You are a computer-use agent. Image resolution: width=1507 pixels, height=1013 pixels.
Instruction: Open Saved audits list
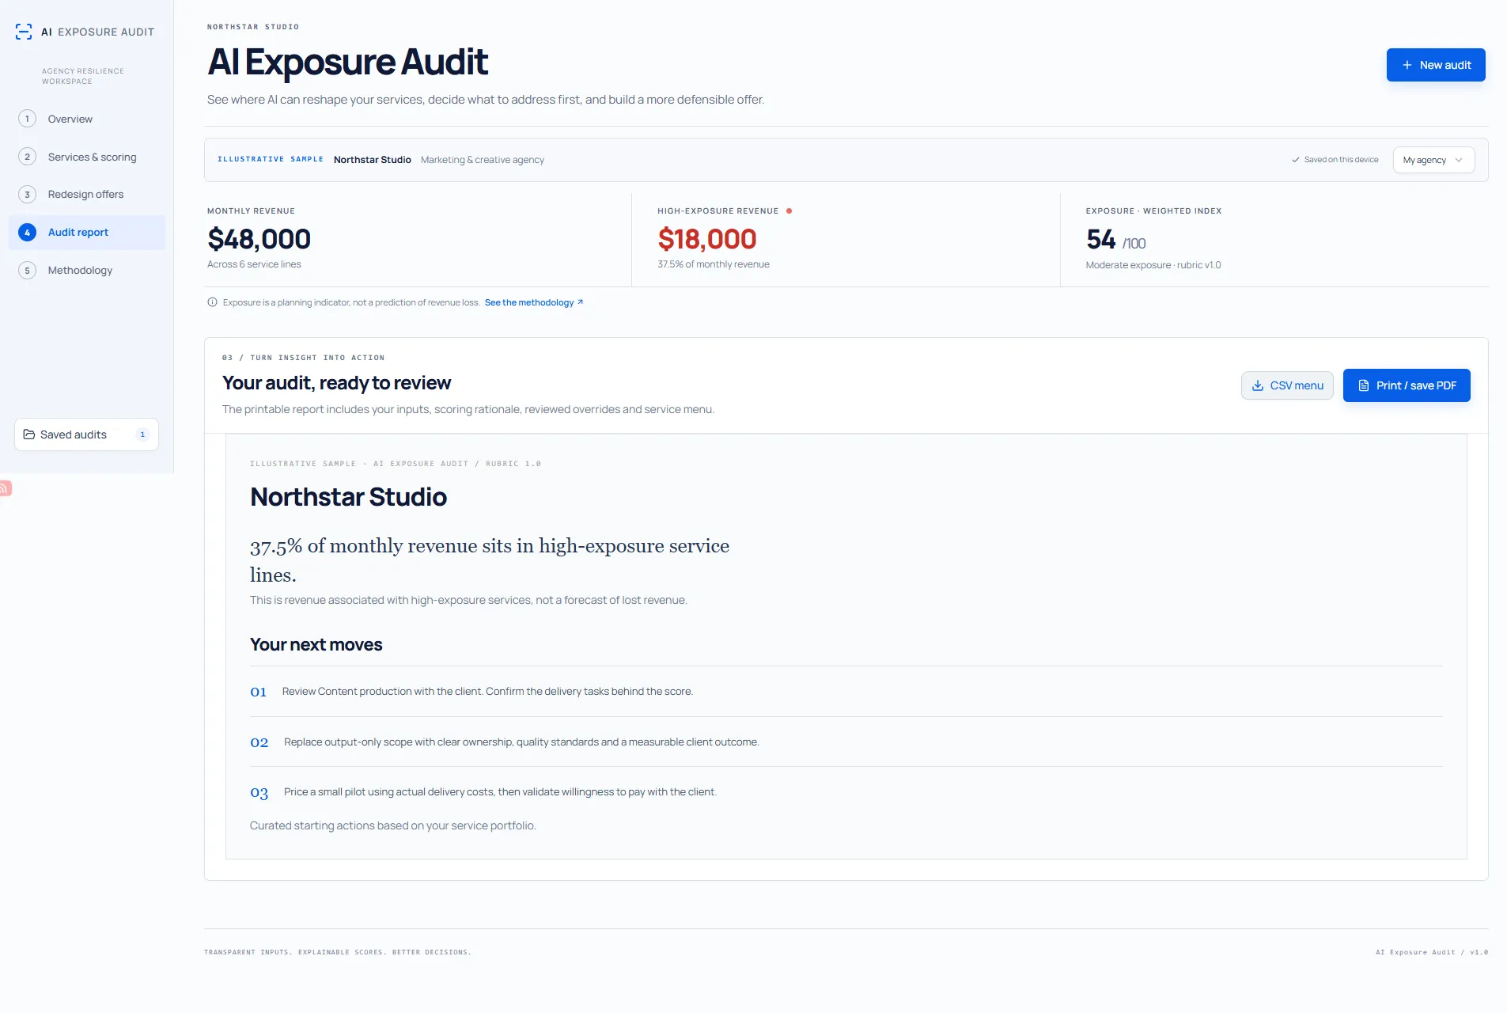coord(86,434)
